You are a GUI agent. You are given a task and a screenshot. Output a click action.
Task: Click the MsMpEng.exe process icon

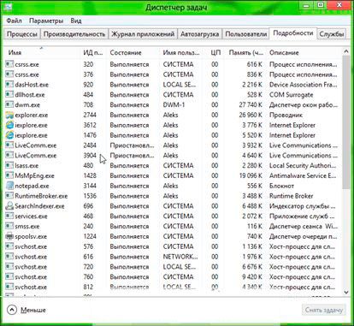pos(9,175)
